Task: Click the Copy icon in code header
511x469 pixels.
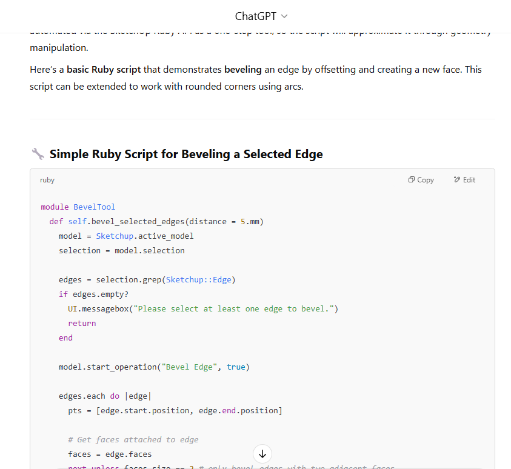Action: [x=412, y=180]
